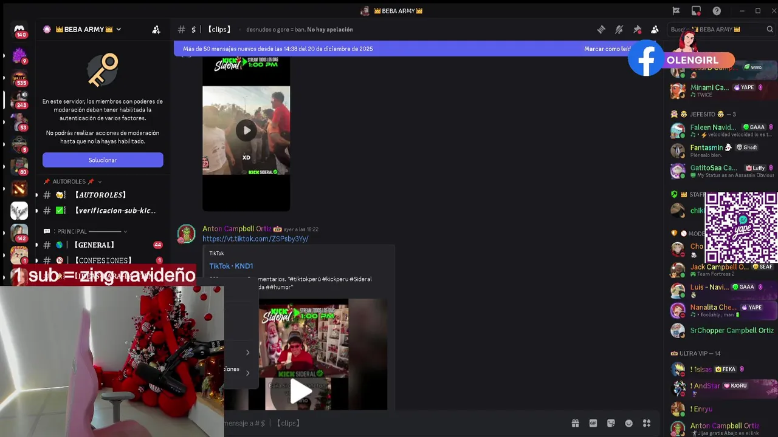Open the sticker picker
The width and height of the screenshot is (778, 437).
pyautogui.click(x=611, y=423)
